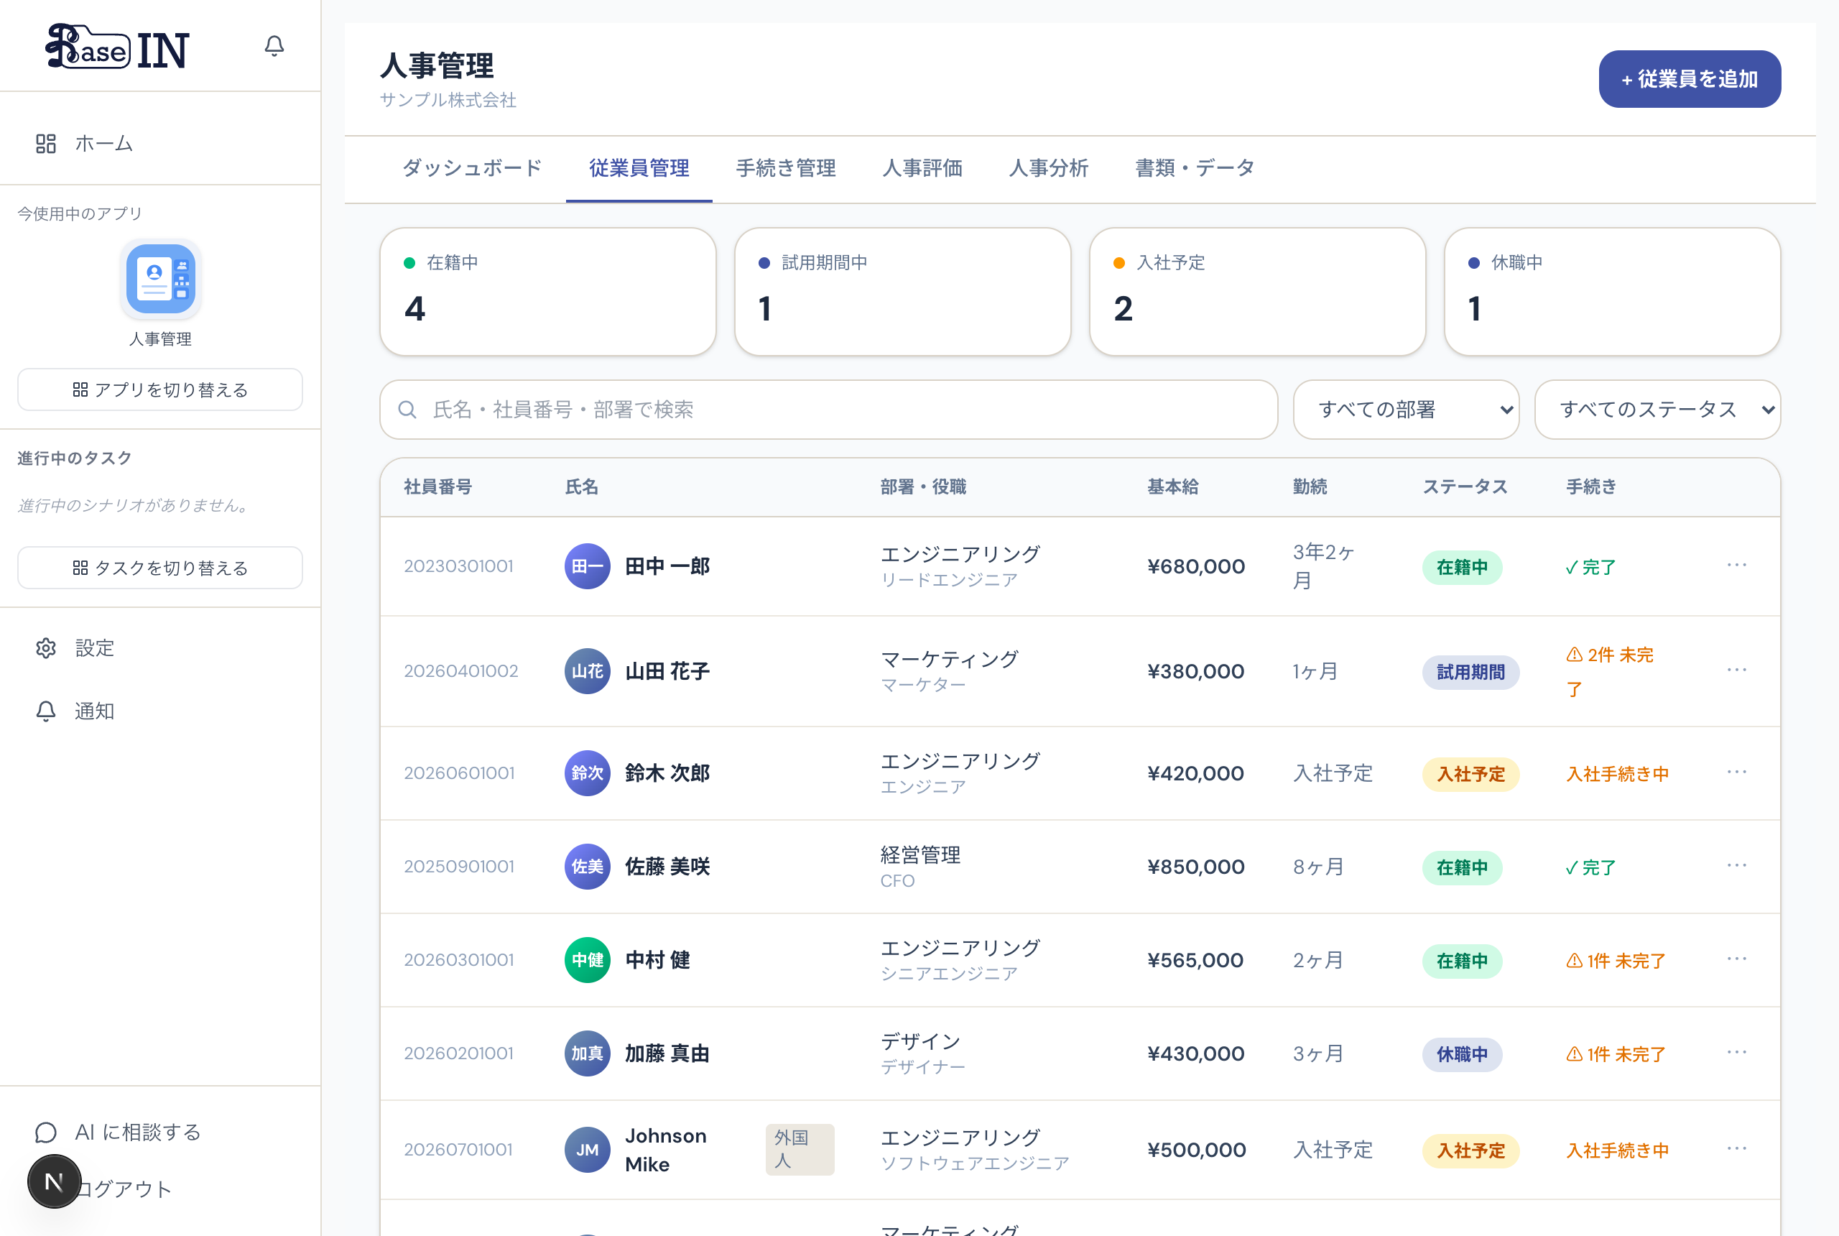The height and width of the screenshot is (1236, 1839).
Task: Click the 休職中 summary card
Action: click(1612, 292)
